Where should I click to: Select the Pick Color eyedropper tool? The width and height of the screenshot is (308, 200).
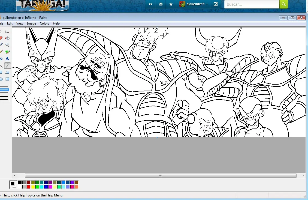(x=1, y=45)
